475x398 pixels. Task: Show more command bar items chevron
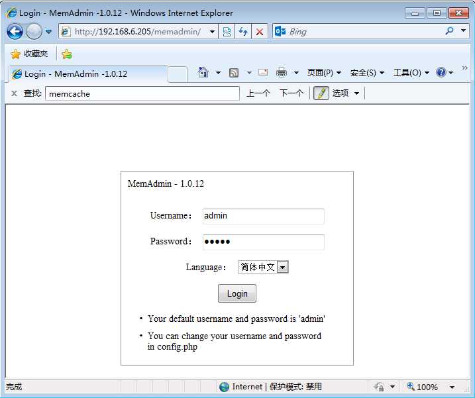point(464,68)
